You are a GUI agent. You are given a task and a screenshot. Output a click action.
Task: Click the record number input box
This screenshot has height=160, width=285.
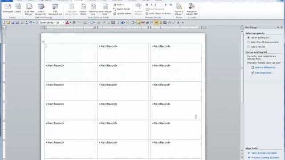[x=158, y=5]
